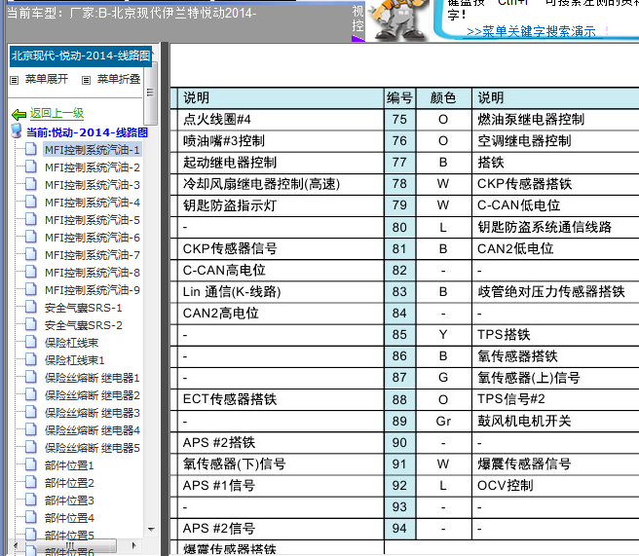Click the mechanic mascot image
The height and width of the screenshot is (556, 639).
pos(397,19)
